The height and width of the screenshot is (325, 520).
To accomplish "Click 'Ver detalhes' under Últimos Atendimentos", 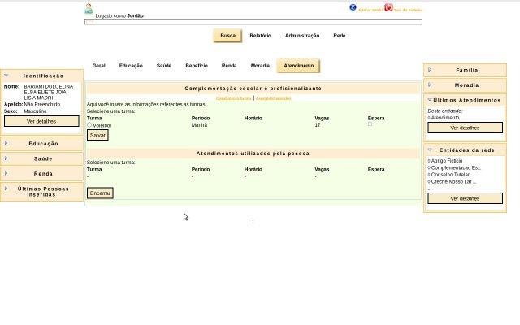I will pos(465,128).
